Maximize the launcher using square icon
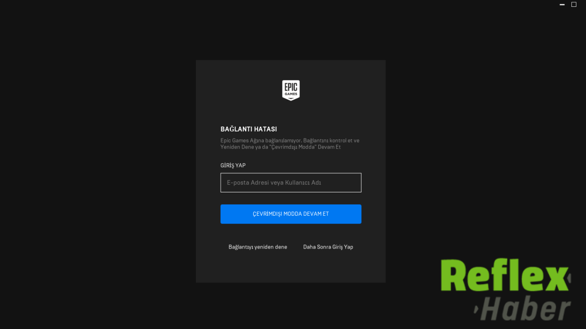The image size is (586, 329). tap(574, 5)
